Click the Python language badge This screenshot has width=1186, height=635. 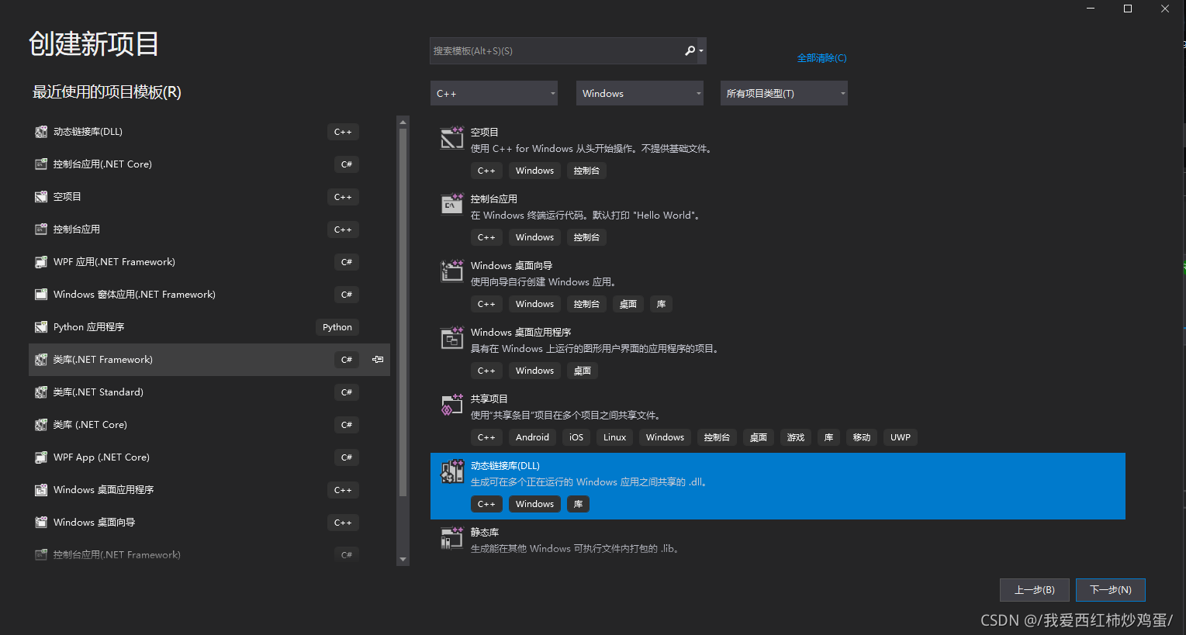(x=337, y=327)
